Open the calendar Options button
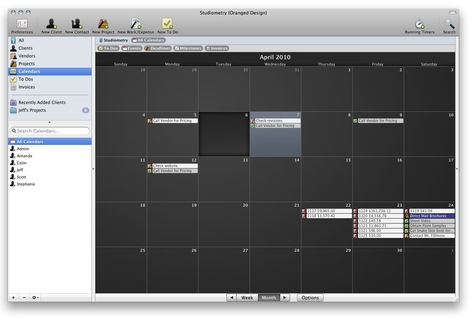Screen dimensions: 471x318 (310, 298)
